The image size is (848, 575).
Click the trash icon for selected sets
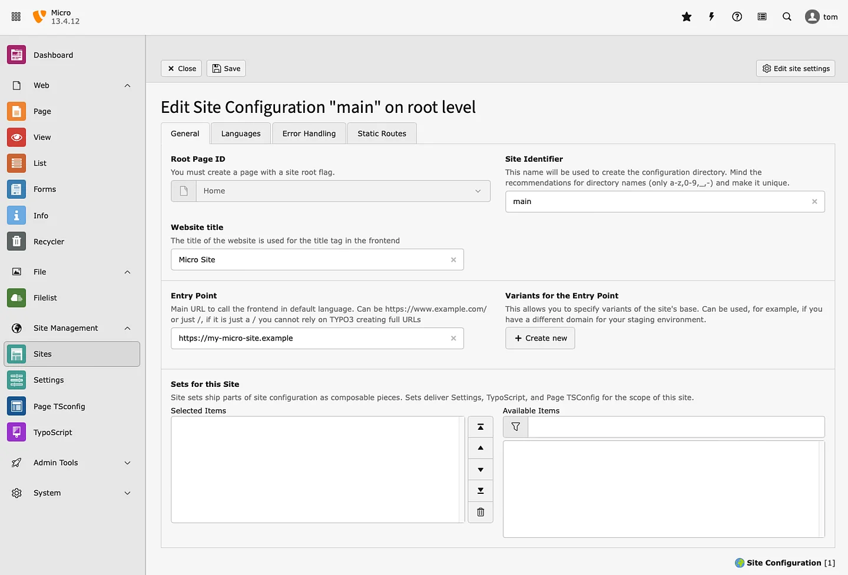[x=481, y=512]
